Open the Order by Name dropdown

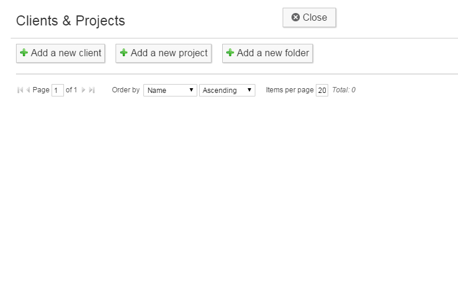[x=170, y=90]
